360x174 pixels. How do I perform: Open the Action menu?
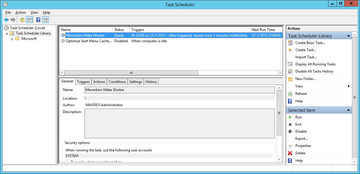21,12
